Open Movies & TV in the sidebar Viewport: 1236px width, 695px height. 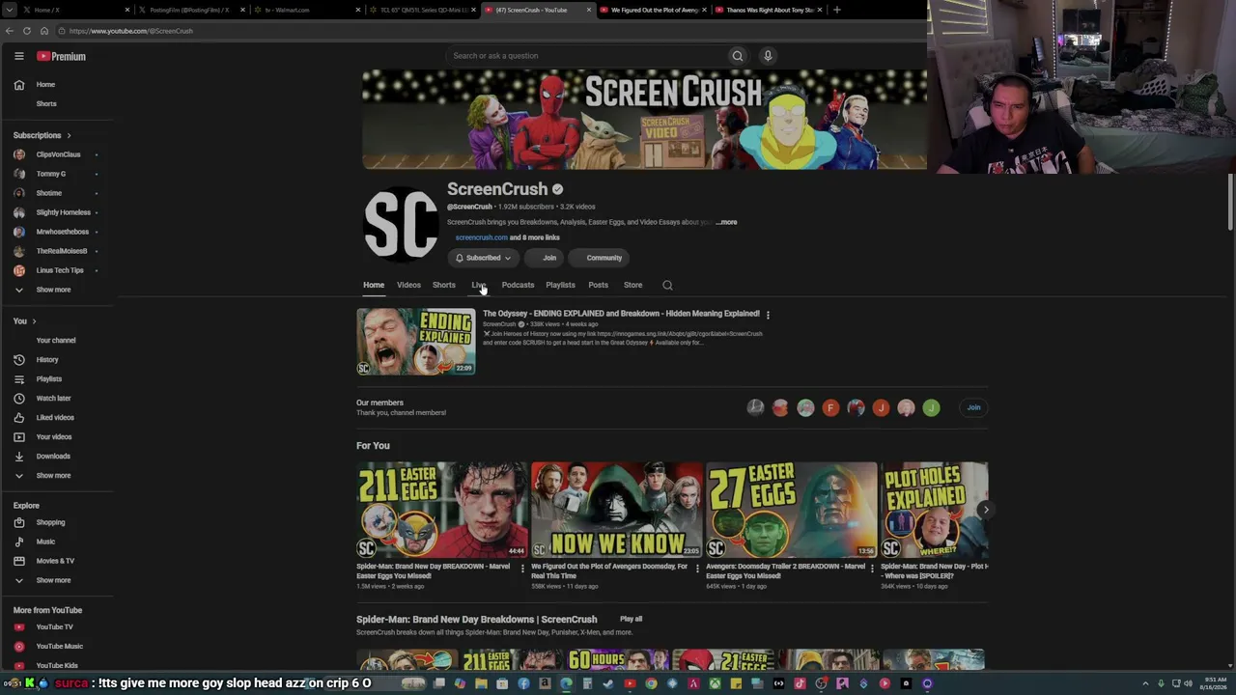click(x=55, y=561)
